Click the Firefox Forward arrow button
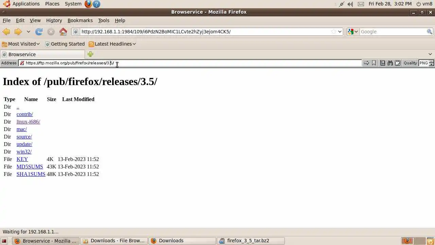Viewport: 435px width, 245px height. click(x=18, y=32)
